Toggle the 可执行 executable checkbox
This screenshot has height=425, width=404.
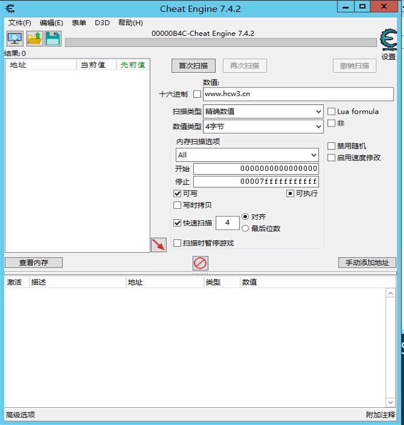pos(290,193)
